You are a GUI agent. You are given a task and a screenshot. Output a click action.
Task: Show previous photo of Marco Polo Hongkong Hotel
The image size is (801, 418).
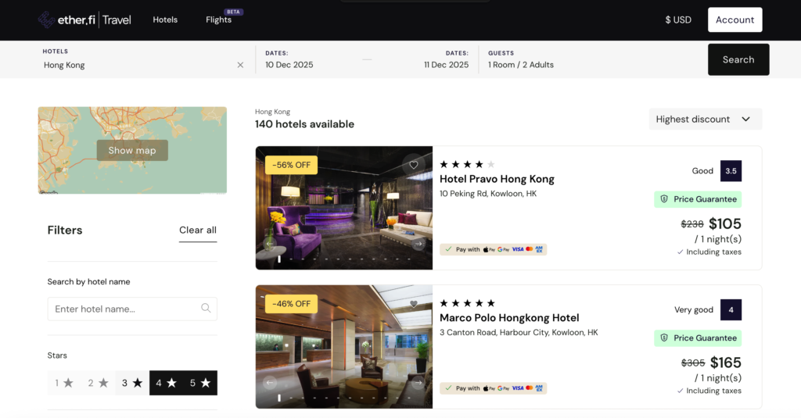271,383
